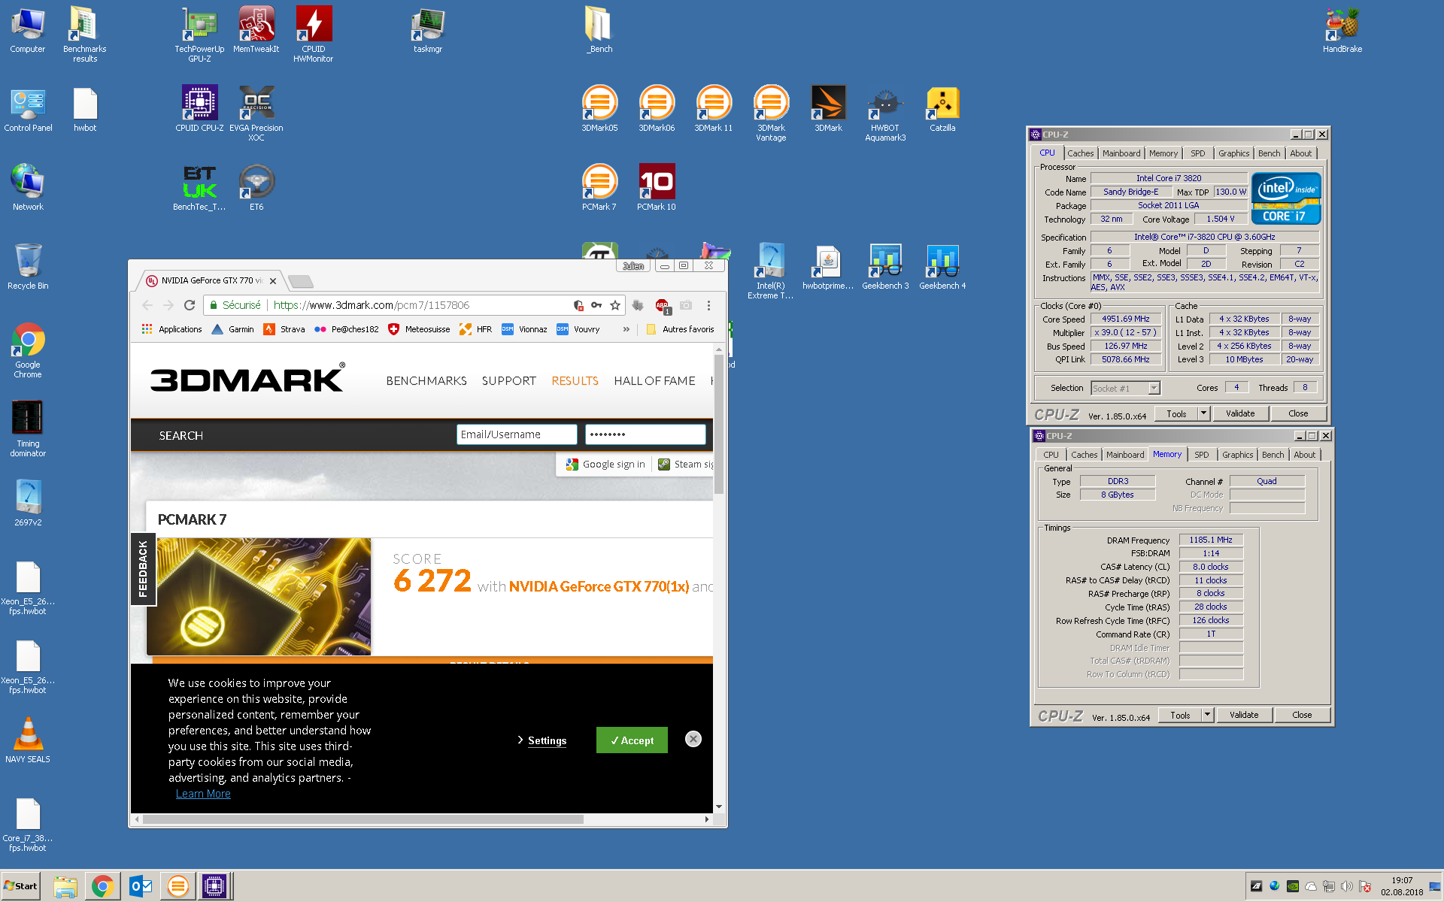Screen dimensions: 1444x902
Task: Open the Recycle Bin on the desktop
Action: pyautogui.click(x=28, y=266)
